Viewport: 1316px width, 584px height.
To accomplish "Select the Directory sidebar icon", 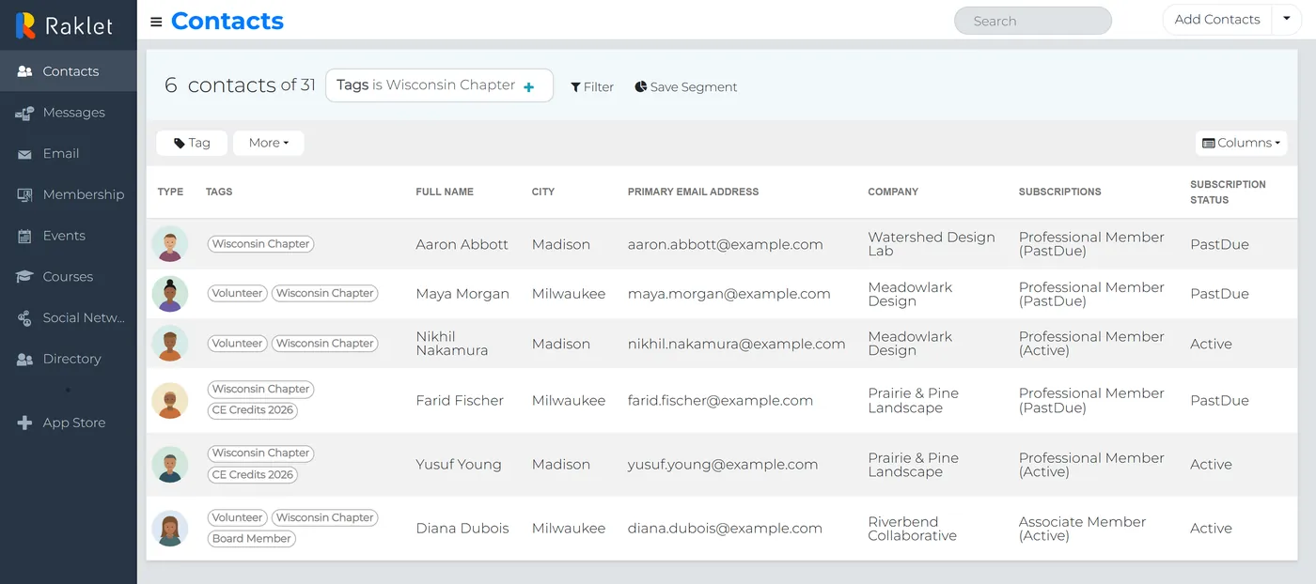I will coord(25,359).
